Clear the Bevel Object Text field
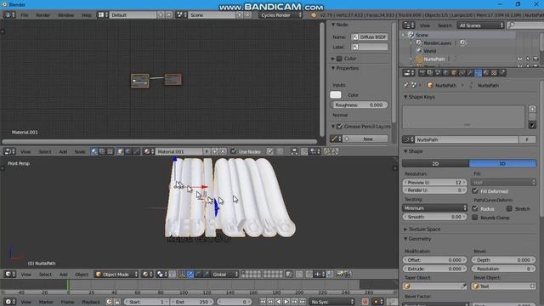The height and width of the screenshot is (306, 544). tap(532, 286)
